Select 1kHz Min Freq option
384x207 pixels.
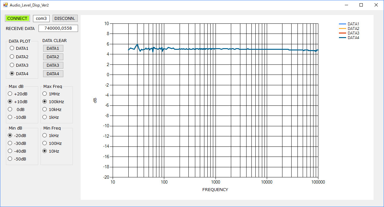[45, 135]
